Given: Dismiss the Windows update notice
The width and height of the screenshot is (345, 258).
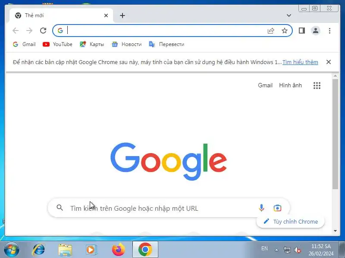Looking at the screenshot, I should [329, 62].
